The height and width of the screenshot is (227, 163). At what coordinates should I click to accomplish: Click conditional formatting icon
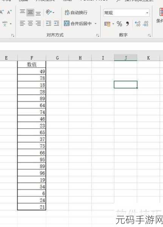click(161, 12)
